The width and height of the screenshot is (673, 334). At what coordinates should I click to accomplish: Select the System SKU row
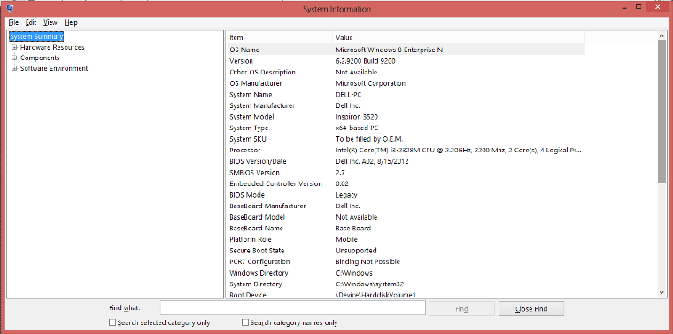coord(406,139)
